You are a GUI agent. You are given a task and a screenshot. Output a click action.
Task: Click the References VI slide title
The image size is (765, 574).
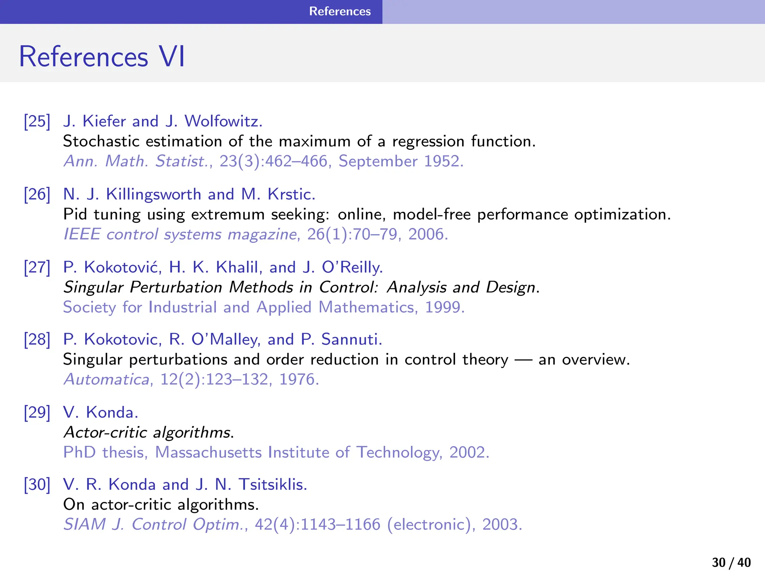point(102,57)
